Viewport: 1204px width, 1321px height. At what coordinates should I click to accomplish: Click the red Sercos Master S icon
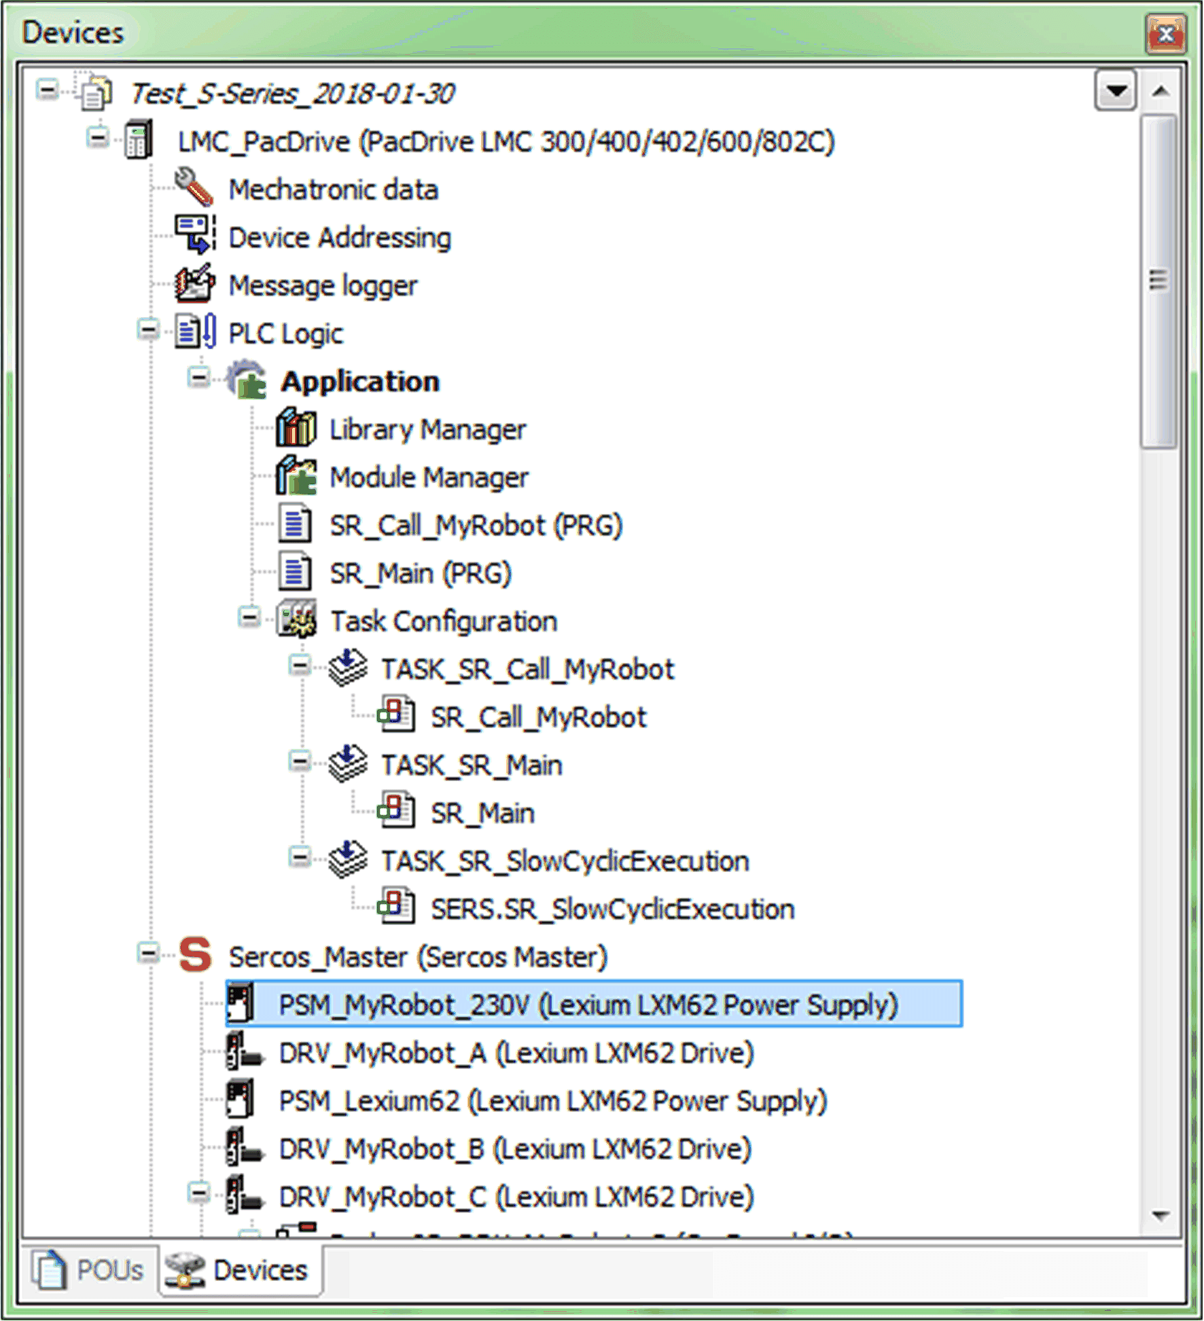[x=196, y=955]
